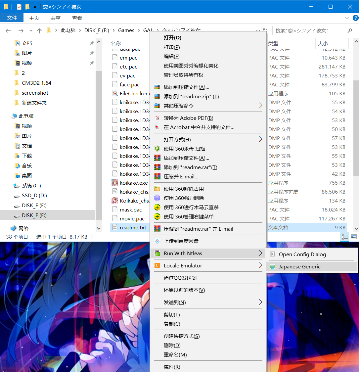Click Games in address breadcrumb

pos(126,30)
